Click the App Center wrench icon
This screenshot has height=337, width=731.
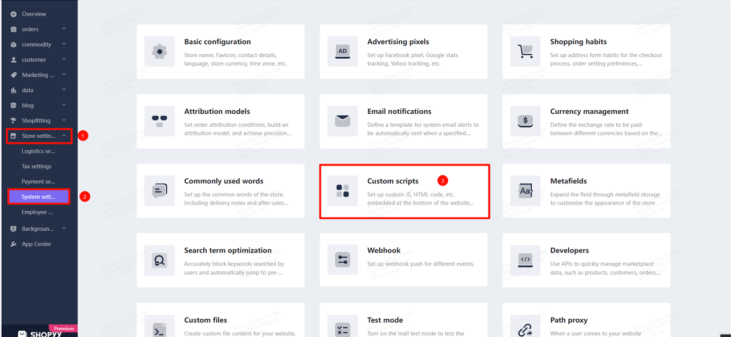[x=14, y=244]
